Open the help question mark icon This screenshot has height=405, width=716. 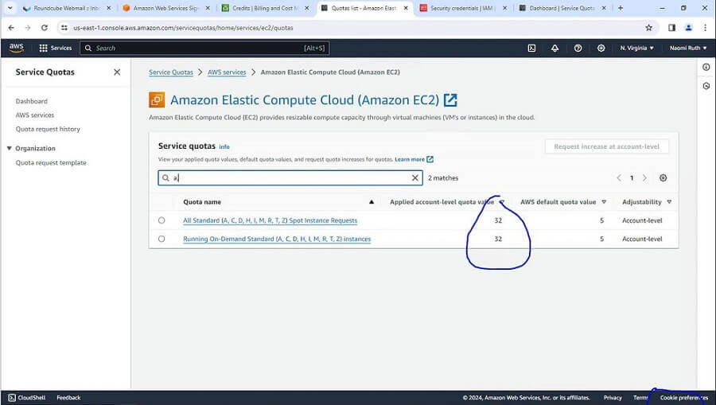point(578,48)
